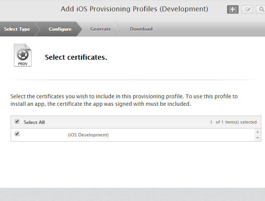This screenshot has width=265, height=201.
Task: Click the Select certificates heading
Action: pyautogui.click(x=76, y=57)
